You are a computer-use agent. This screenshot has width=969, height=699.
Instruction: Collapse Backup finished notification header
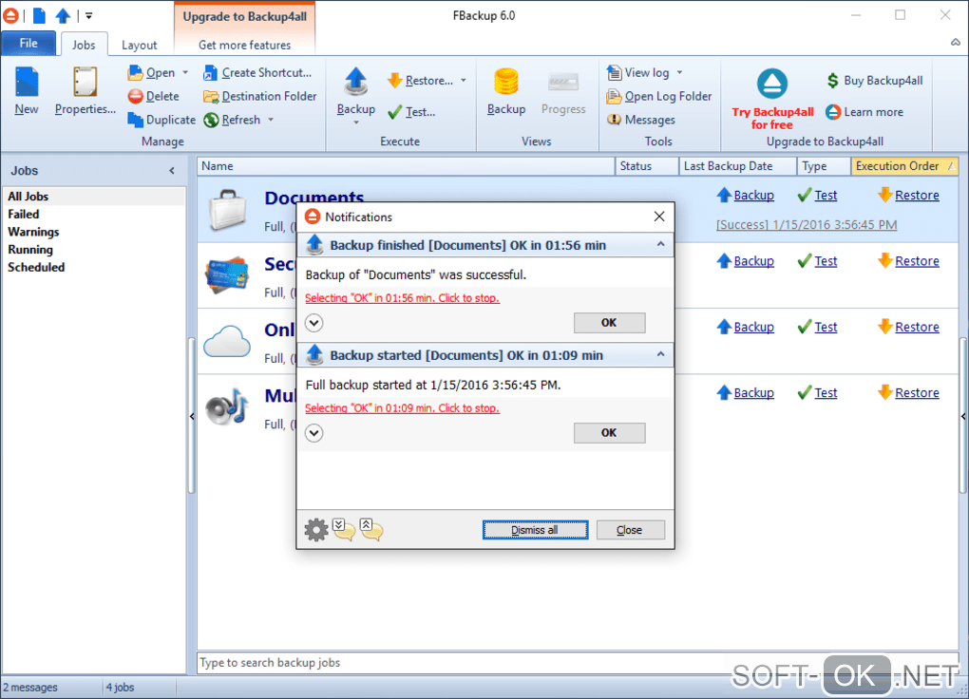point(660,245)
